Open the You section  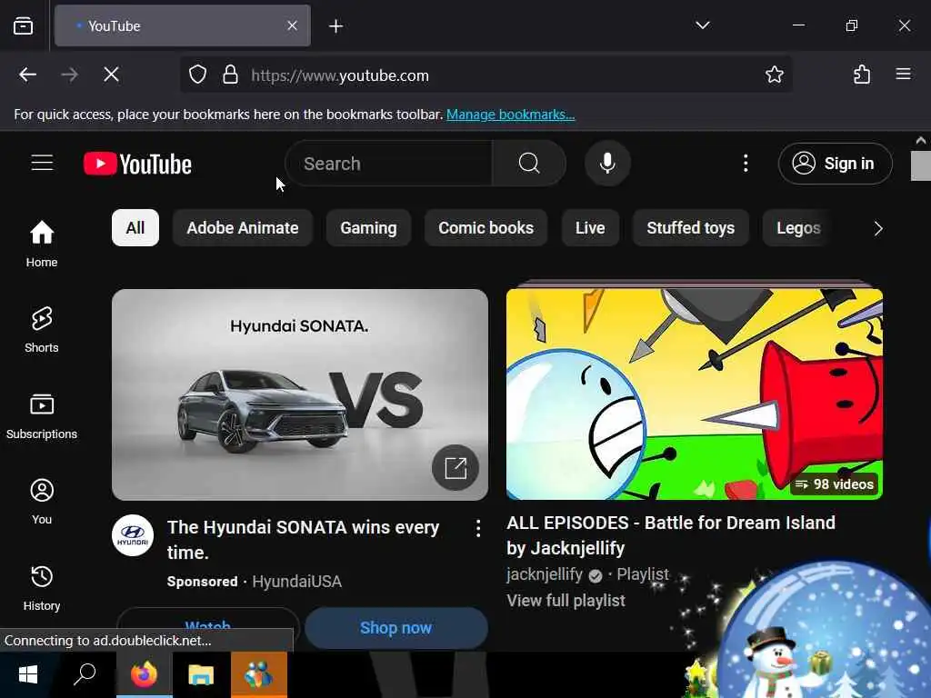(42, 502)
